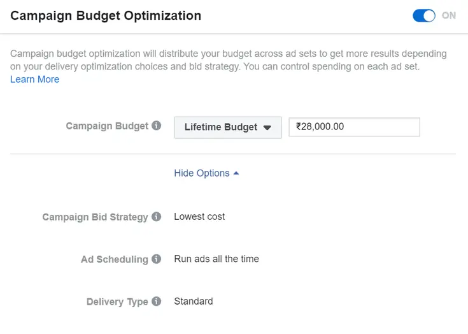
Task: Click the Campaign Budget Optimization heading
Action: pyautogui.click(x=106, y=16)
